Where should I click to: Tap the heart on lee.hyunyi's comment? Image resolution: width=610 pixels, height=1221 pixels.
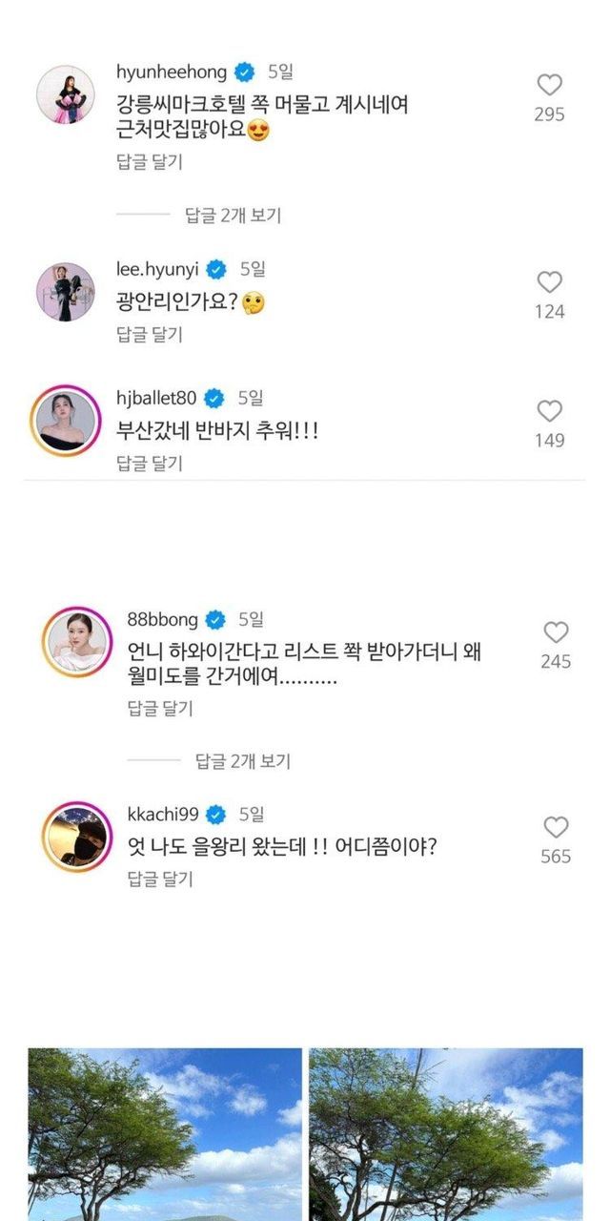pyautogui.click(x=550, y=282)
